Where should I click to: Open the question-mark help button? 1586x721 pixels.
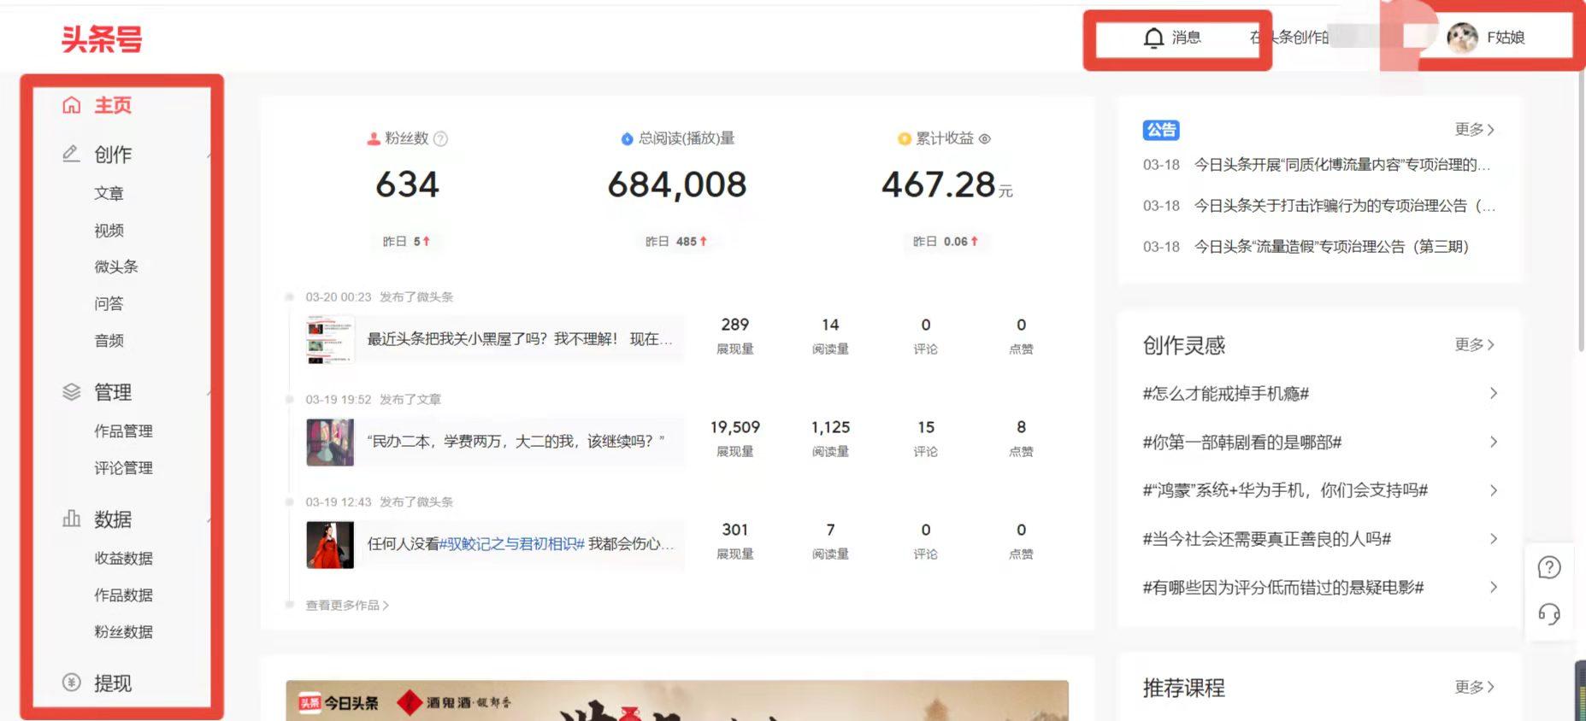click(x=1549, y=567)
